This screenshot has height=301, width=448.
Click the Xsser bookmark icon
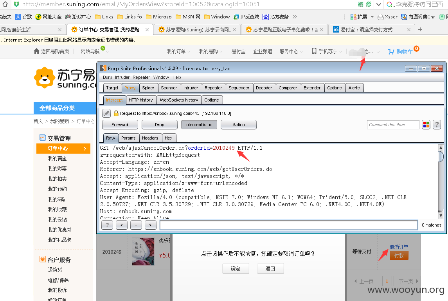click(x=381, y=17)
